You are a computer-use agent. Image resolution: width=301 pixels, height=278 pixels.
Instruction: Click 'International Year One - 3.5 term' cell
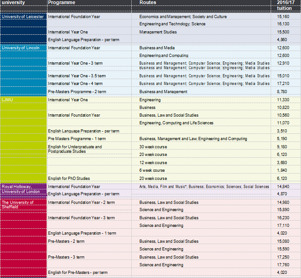(x=76, y=76)
